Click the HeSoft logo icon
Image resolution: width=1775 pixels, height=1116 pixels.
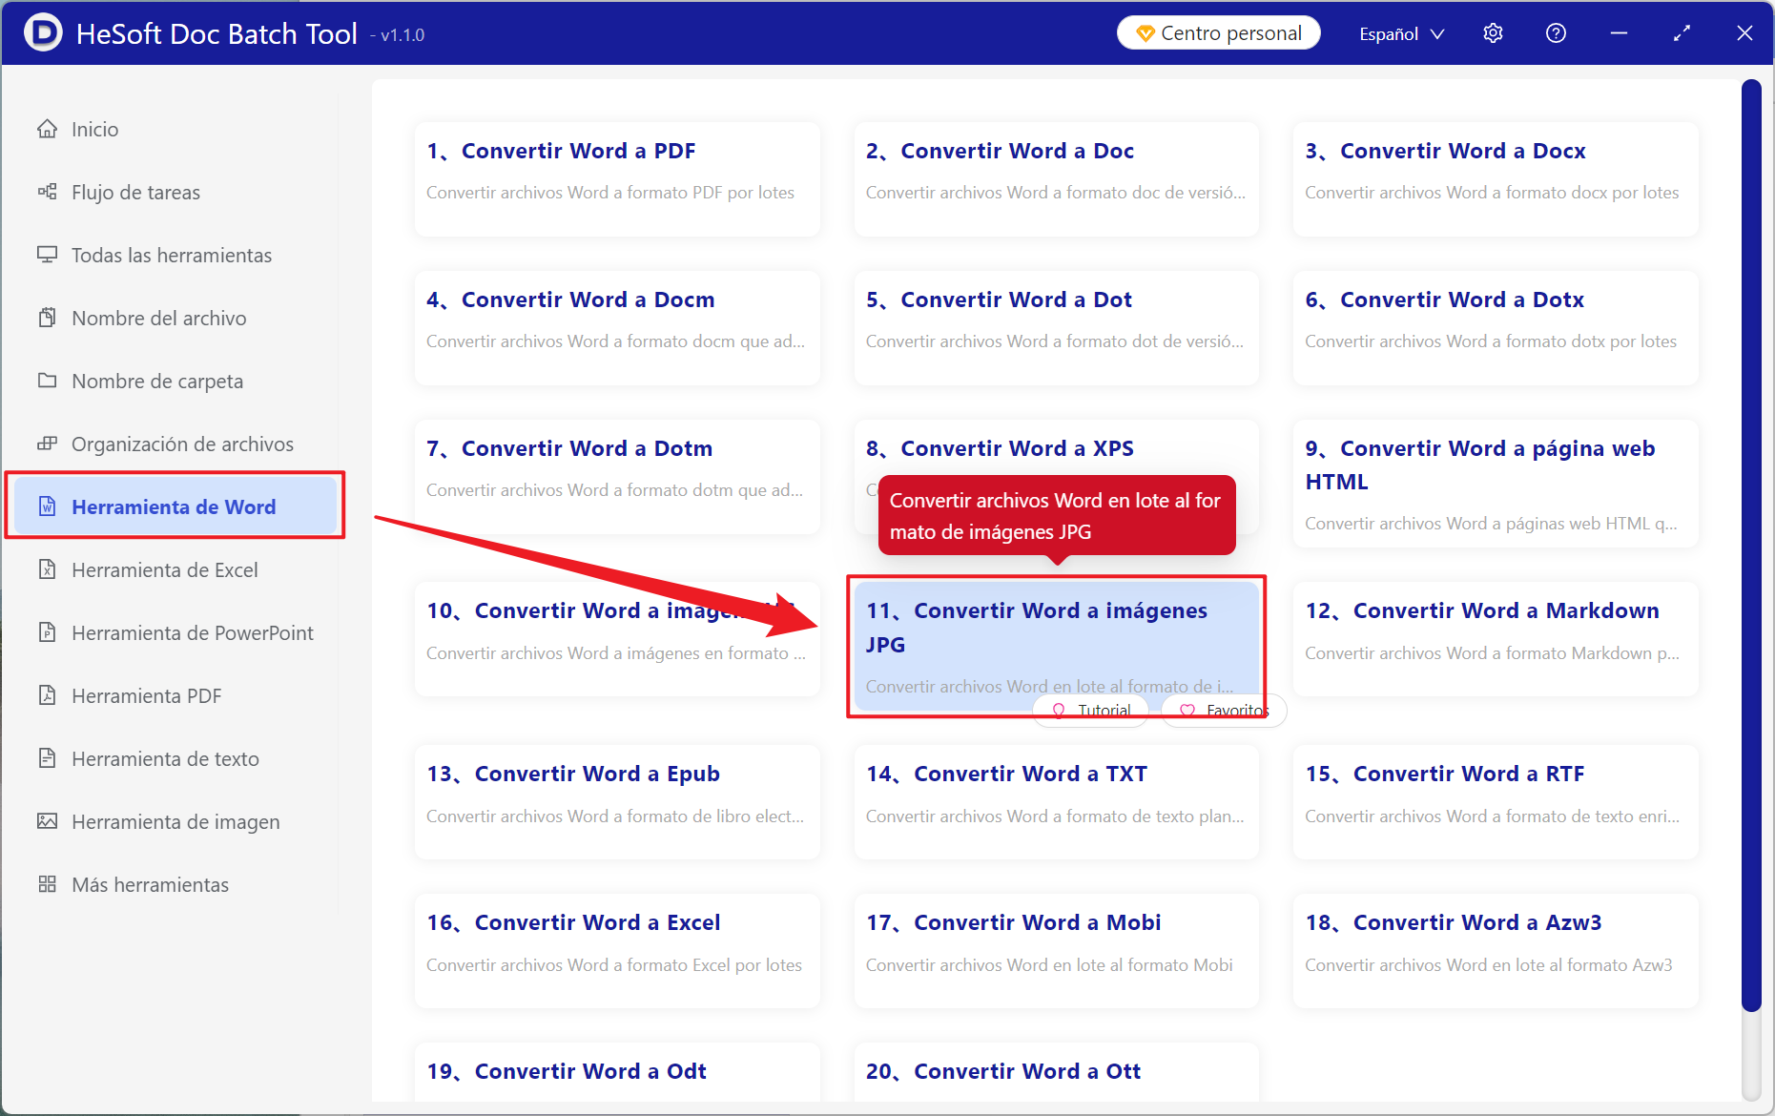pyautogui.click(x=43, y=32)
